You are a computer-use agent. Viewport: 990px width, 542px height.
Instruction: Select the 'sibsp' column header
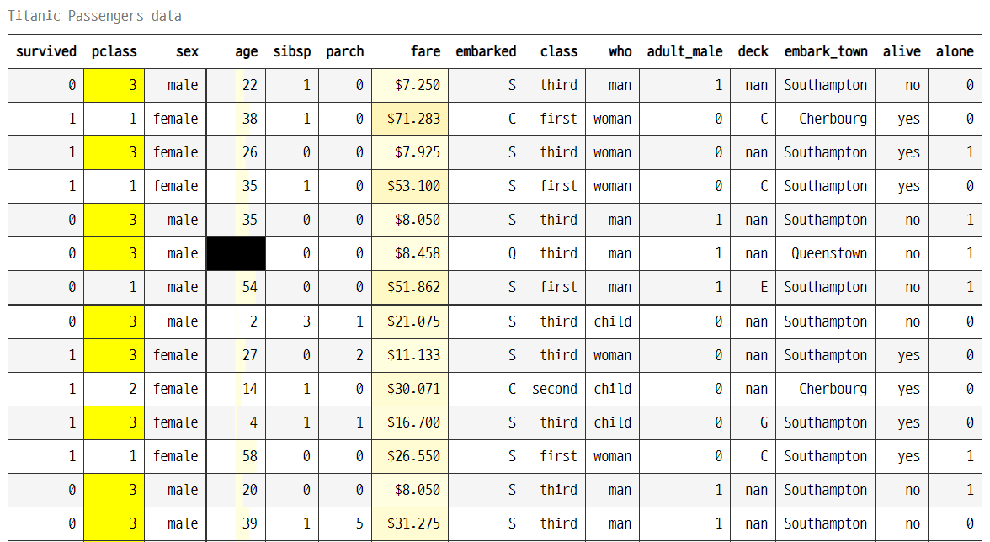[x=292, y=51]
